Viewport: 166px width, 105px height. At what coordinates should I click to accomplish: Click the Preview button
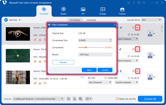coord(63,62)
